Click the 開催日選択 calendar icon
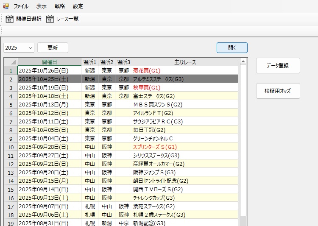Screen dimensions: 318x226 (10, 19)
